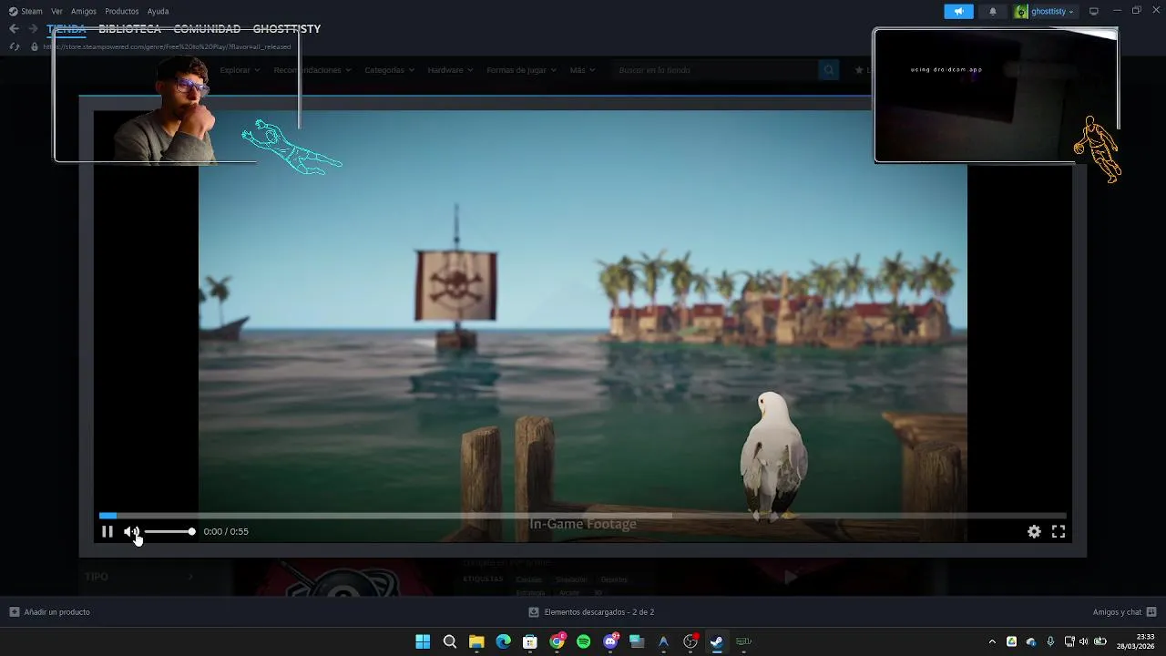Enter fullscreen video mode
1166x656 pixels.
click(1059, 531)
